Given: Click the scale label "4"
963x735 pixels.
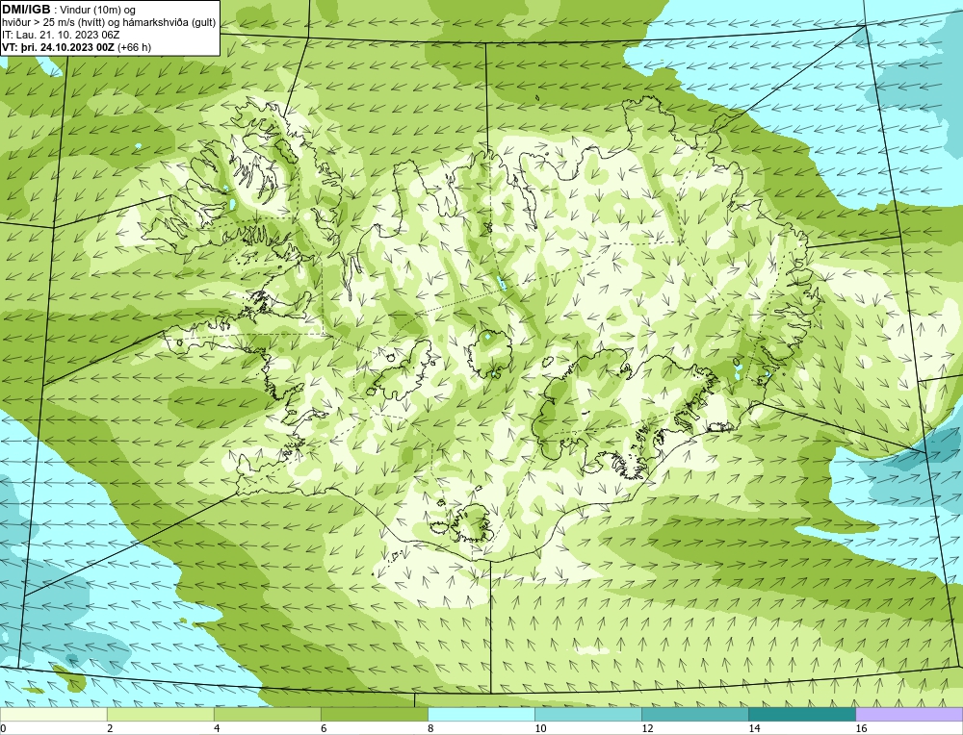Looking at the screenshot, I should 217,728.
